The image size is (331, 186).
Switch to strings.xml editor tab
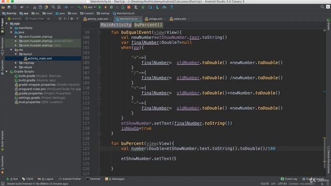155,19
